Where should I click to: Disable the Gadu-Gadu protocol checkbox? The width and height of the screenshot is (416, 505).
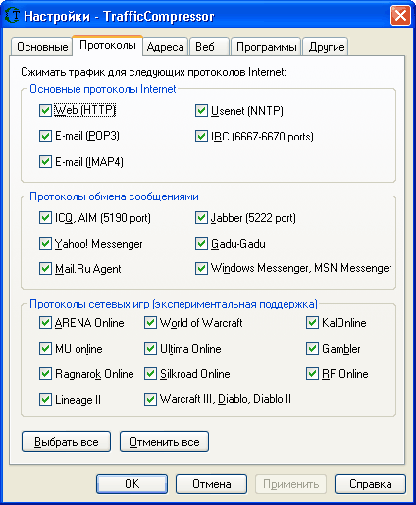coord(201,244)
